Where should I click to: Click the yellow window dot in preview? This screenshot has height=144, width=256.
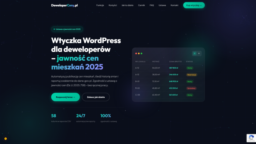[139, 53]
